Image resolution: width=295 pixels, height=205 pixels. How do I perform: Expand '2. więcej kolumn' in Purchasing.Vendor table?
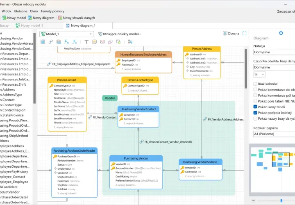click(x=125, y=185)
